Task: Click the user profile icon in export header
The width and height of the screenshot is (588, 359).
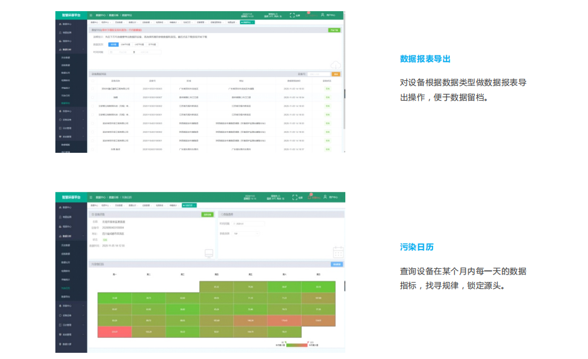Action: (323, 14)
